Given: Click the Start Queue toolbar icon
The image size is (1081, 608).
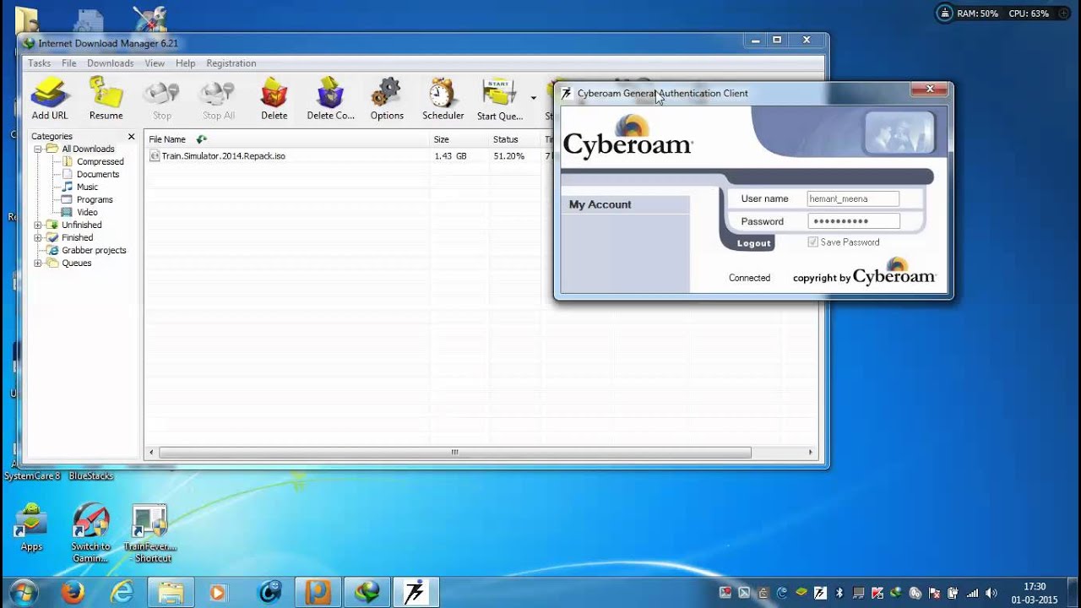Looking at the screenshot, I should [499, 99].
